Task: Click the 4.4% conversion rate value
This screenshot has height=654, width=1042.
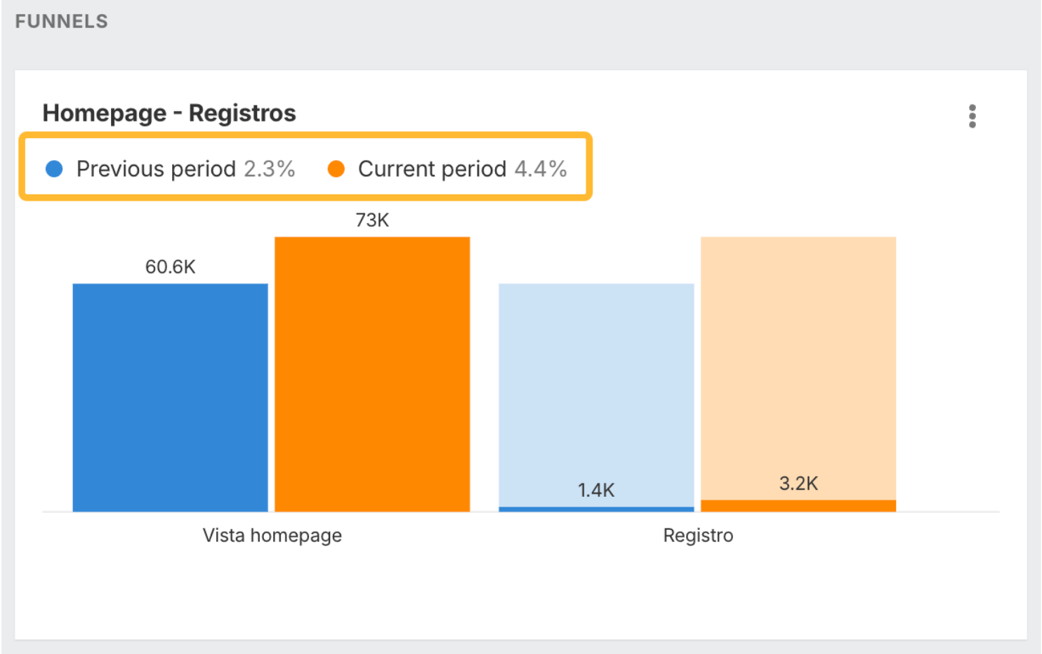Action: [541, 169]
